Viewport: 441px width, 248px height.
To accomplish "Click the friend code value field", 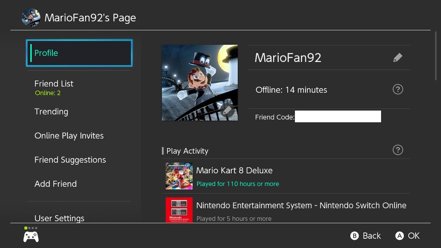I will 338,116.
